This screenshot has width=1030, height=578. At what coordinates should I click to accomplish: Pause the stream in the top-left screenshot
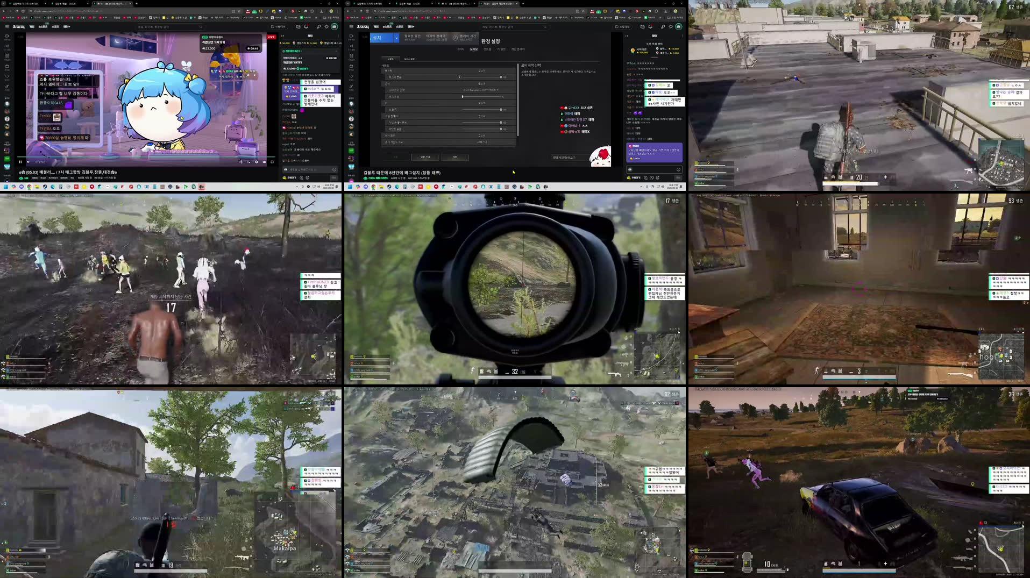tap(20, 162)
